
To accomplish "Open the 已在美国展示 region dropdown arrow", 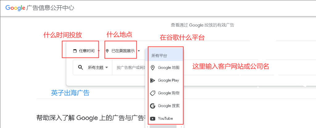I will (x=139, y=51).
